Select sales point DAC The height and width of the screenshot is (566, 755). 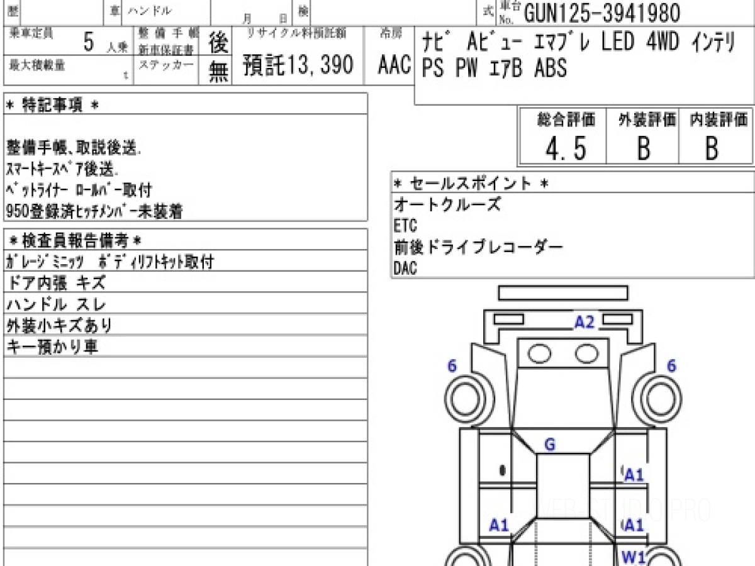[405, 269]
